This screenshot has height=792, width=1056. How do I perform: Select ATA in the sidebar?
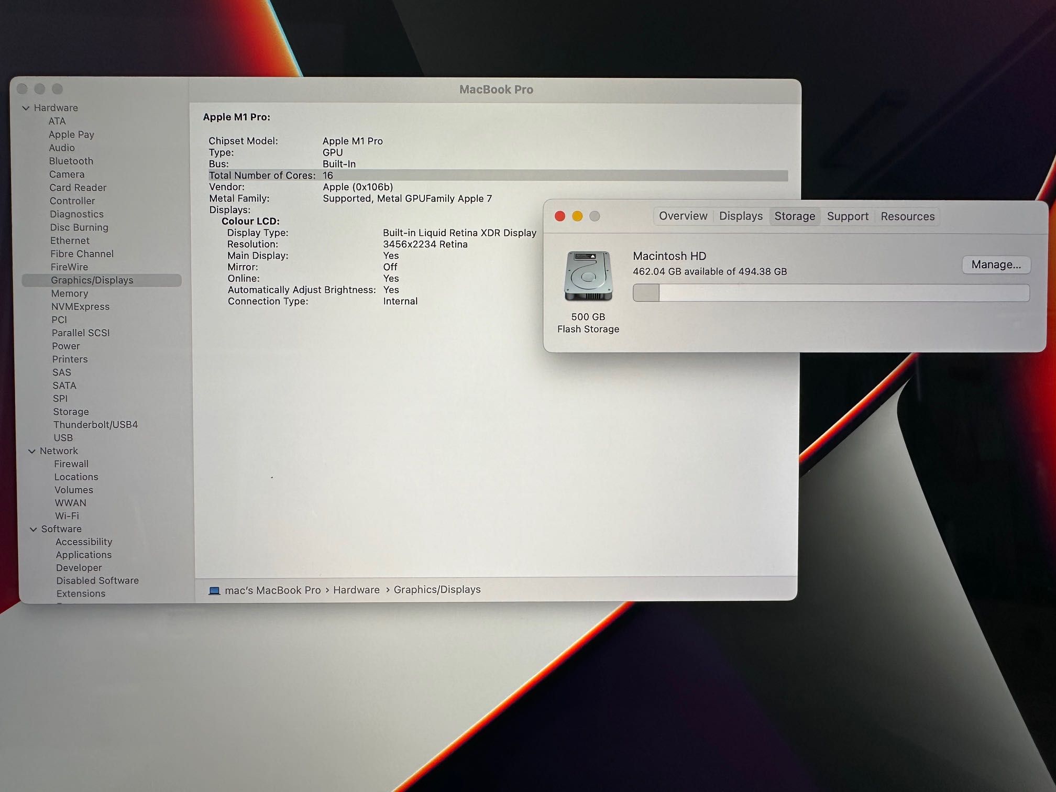(57, 121)
